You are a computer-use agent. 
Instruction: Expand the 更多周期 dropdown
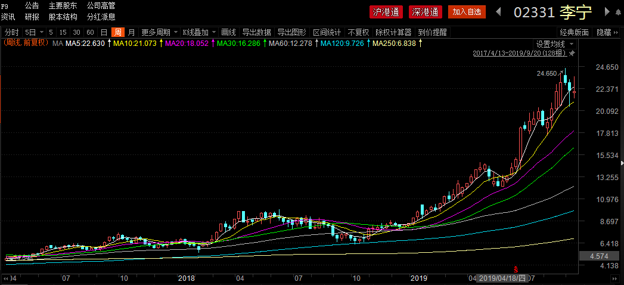pyautogui.click(x=175, y=33)
